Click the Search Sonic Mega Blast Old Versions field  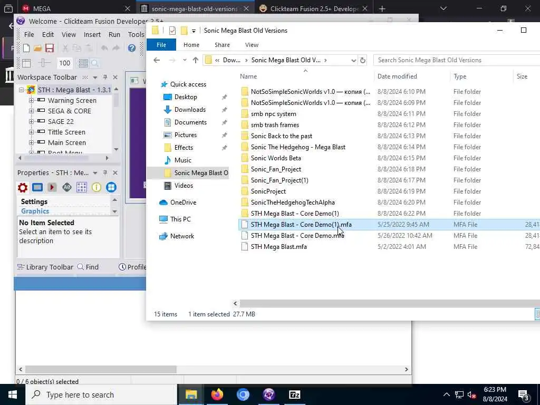coord(457,60)
